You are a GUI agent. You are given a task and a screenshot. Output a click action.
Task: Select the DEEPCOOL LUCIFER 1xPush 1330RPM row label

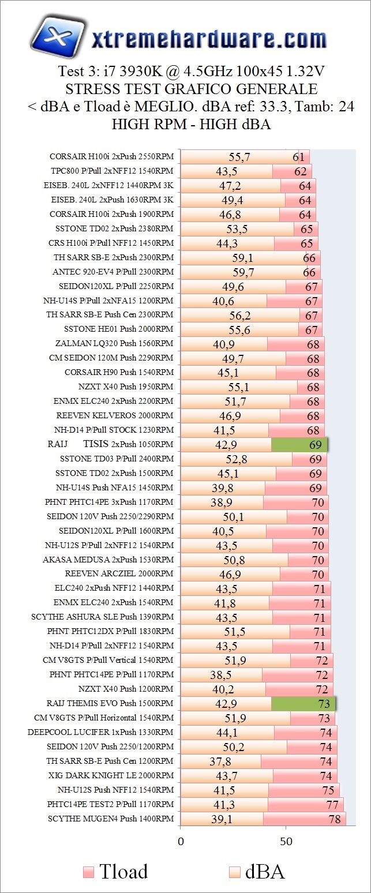click(100, 733)
